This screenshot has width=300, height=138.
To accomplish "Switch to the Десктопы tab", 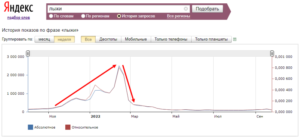I will point(108,40).
